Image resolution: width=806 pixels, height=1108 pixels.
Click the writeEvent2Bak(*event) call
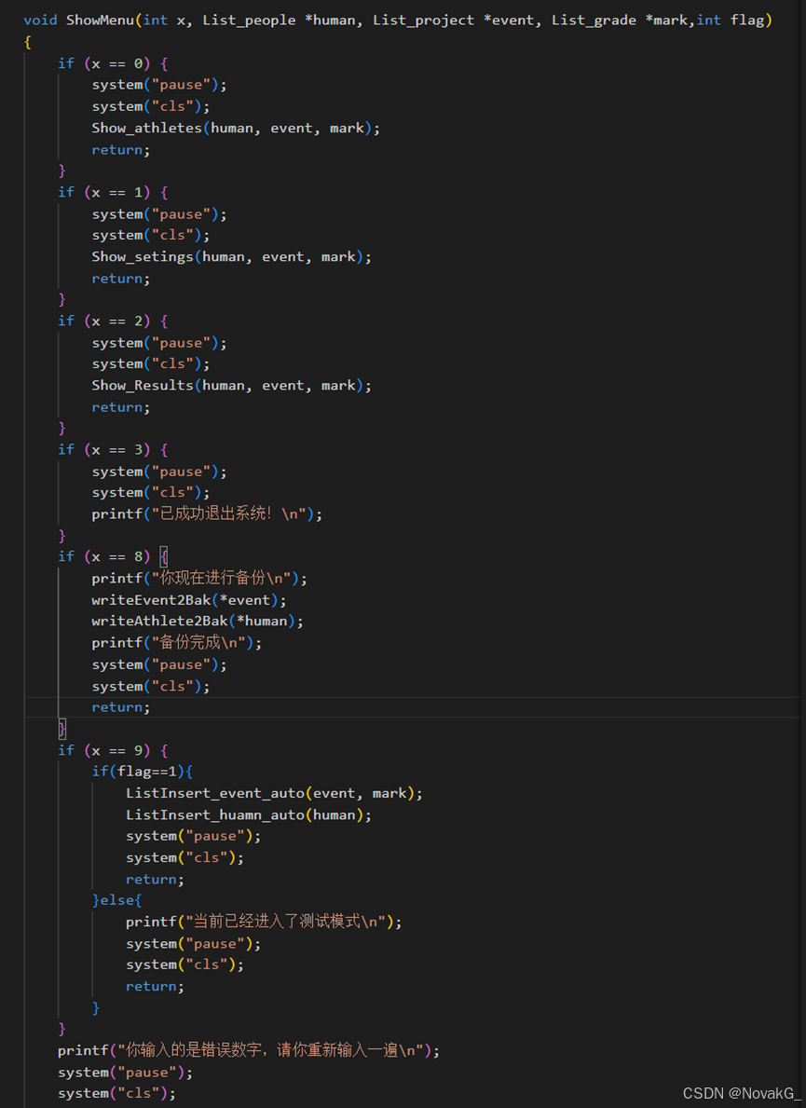click(x=189, y=600)
